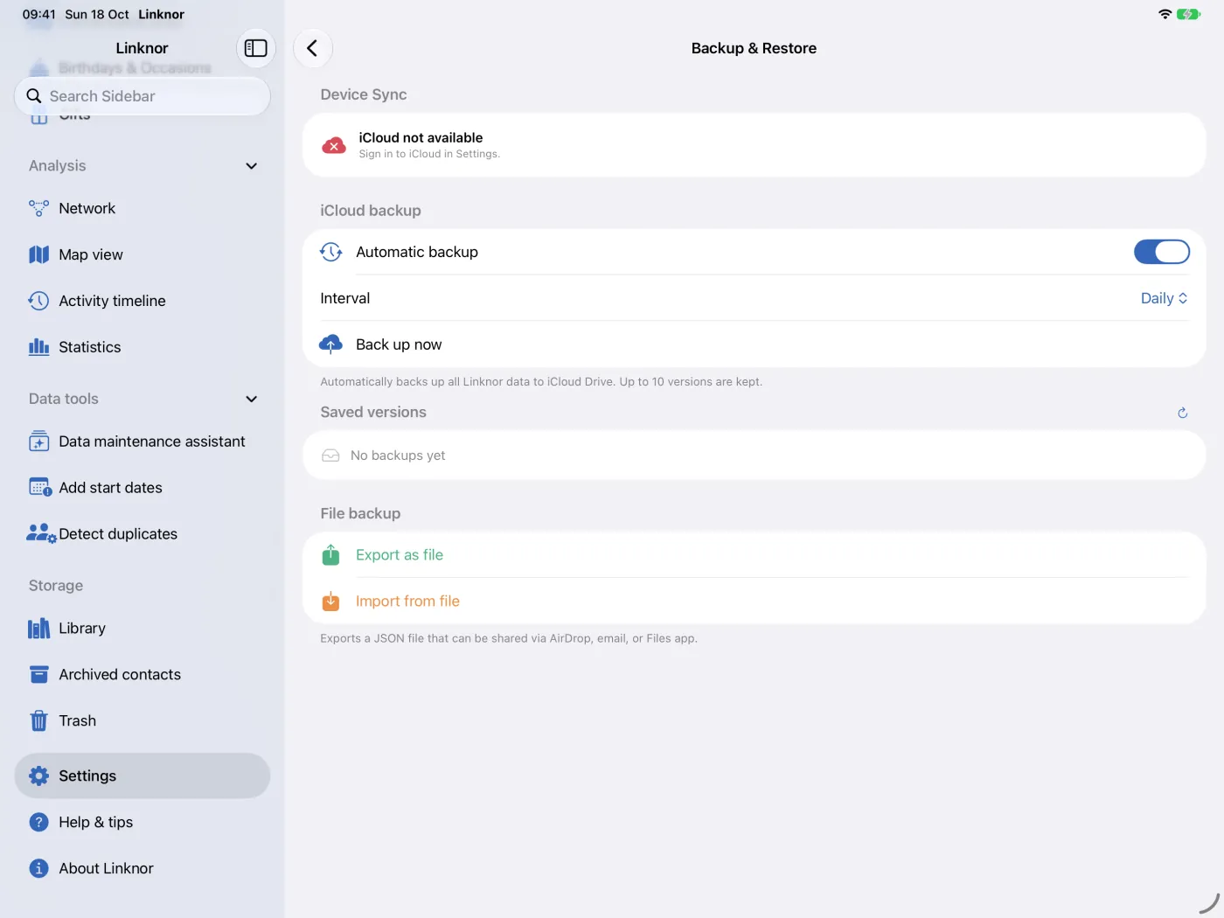
Task: Open Statistics in the sidebar
Action: tap(143, 347)
